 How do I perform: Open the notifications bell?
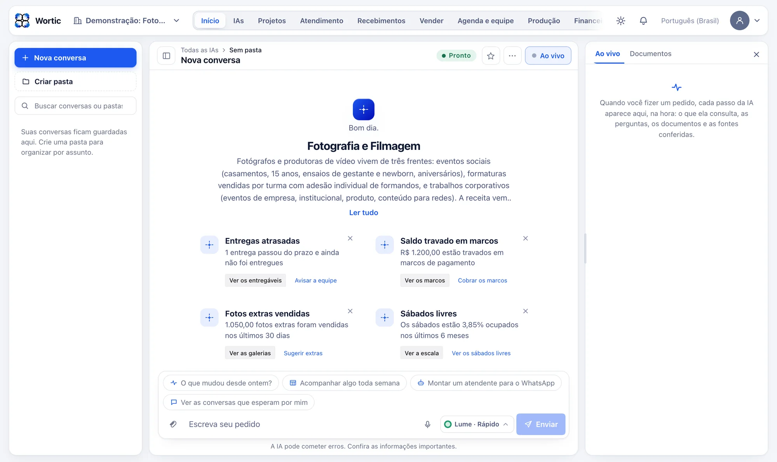643,21
